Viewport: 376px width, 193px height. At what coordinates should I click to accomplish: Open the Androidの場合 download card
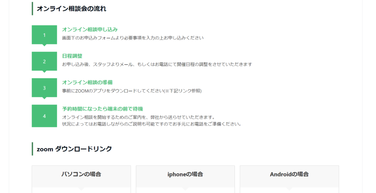(x=289, y=179)
